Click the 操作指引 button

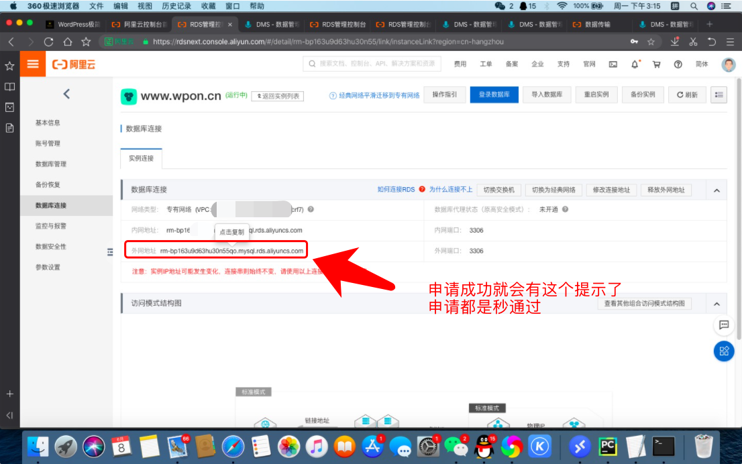coord(445,95)
